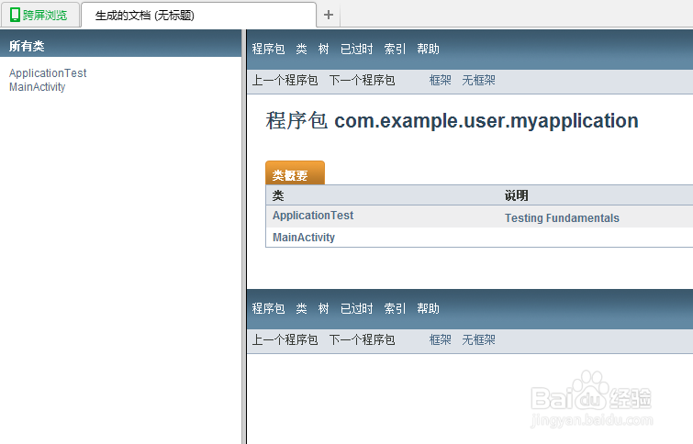Open ApplicationTest in the class summary table
The height and width of the screenshot is (444, 693).
[313, 216]
